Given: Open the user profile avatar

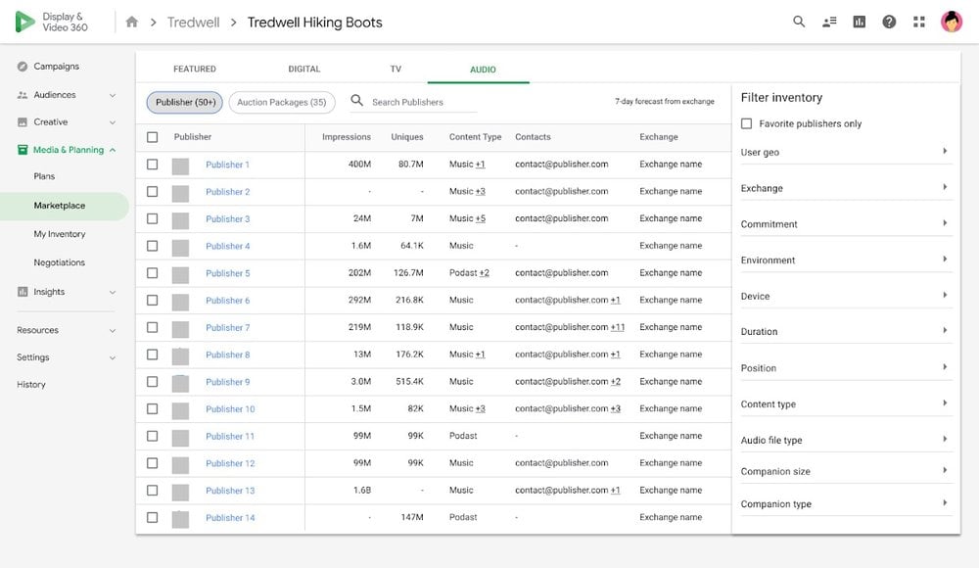Looking at the screenshot, I should pyautogui.click(x=951, y=22).
